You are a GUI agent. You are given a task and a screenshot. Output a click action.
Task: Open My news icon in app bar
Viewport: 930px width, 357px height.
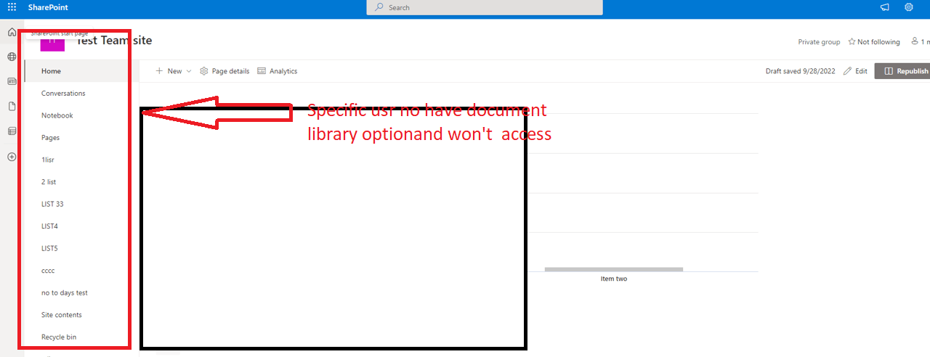coord(12,81)
